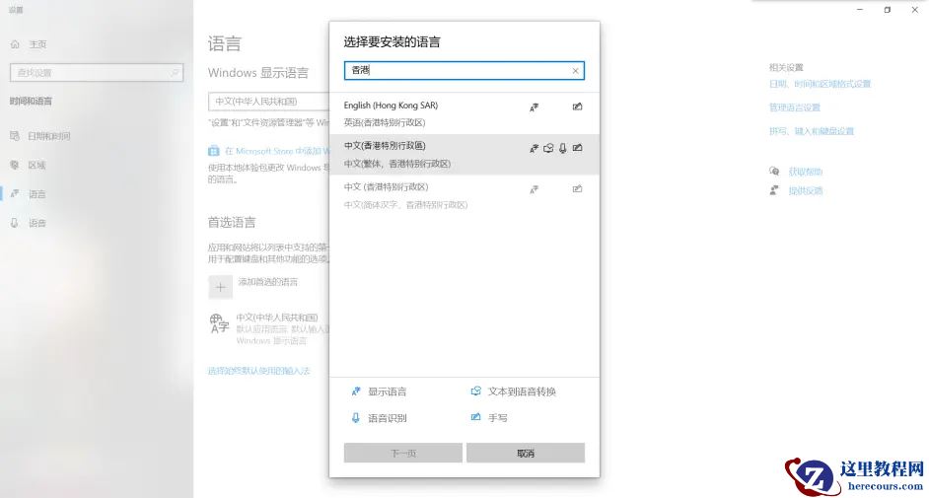This screenshot has height=498, width=929.
Task: Open 语音 settings page in sidebar
Action: (x=36, y=223)
